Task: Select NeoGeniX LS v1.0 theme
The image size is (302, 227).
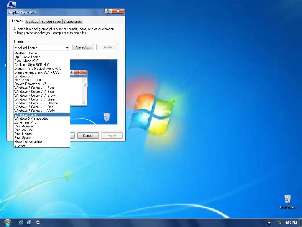Action: [x=42, y=80]
